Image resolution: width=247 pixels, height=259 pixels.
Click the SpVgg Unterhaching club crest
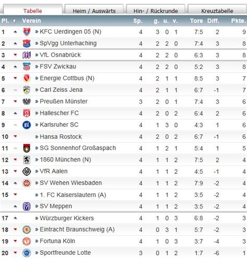tap(27, 43)
